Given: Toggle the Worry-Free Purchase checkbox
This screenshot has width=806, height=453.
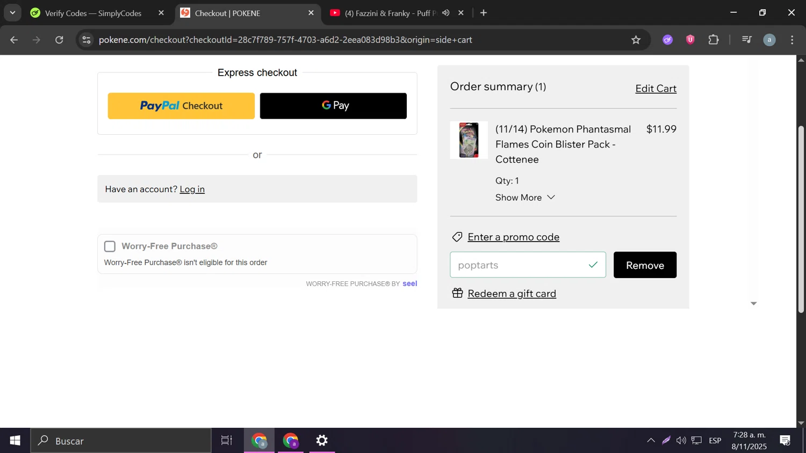Looking at the screenshot, I should (x=110, y=246).
